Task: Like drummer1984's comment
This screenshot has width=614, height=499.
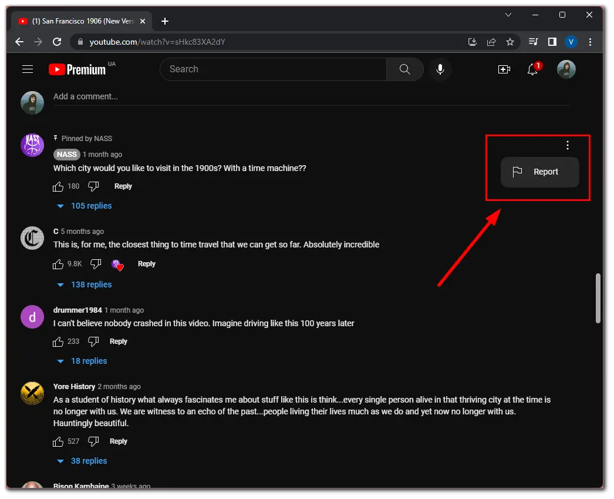Action: pos(58,341)
